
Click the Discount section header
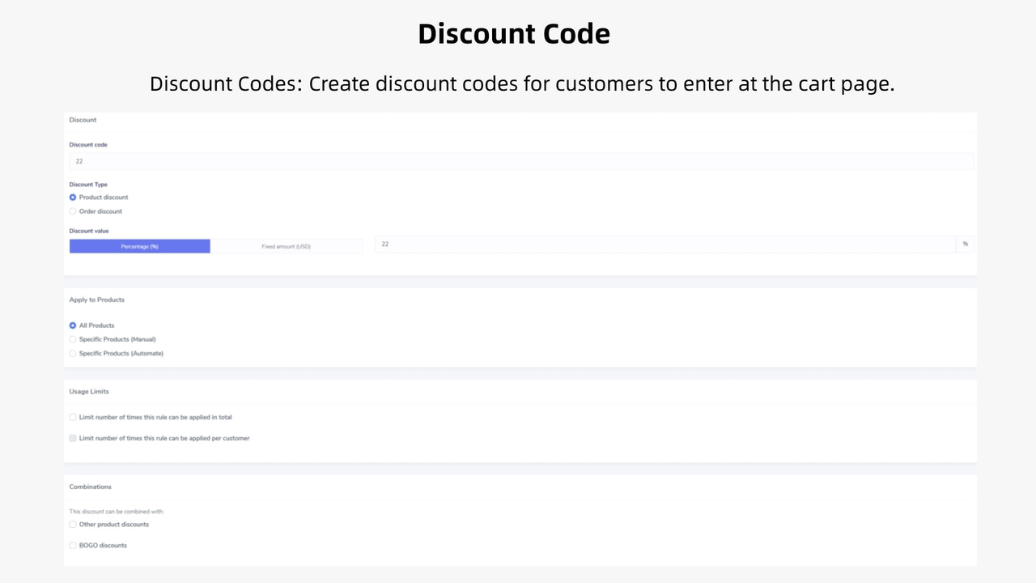click(x=83, y=120)
